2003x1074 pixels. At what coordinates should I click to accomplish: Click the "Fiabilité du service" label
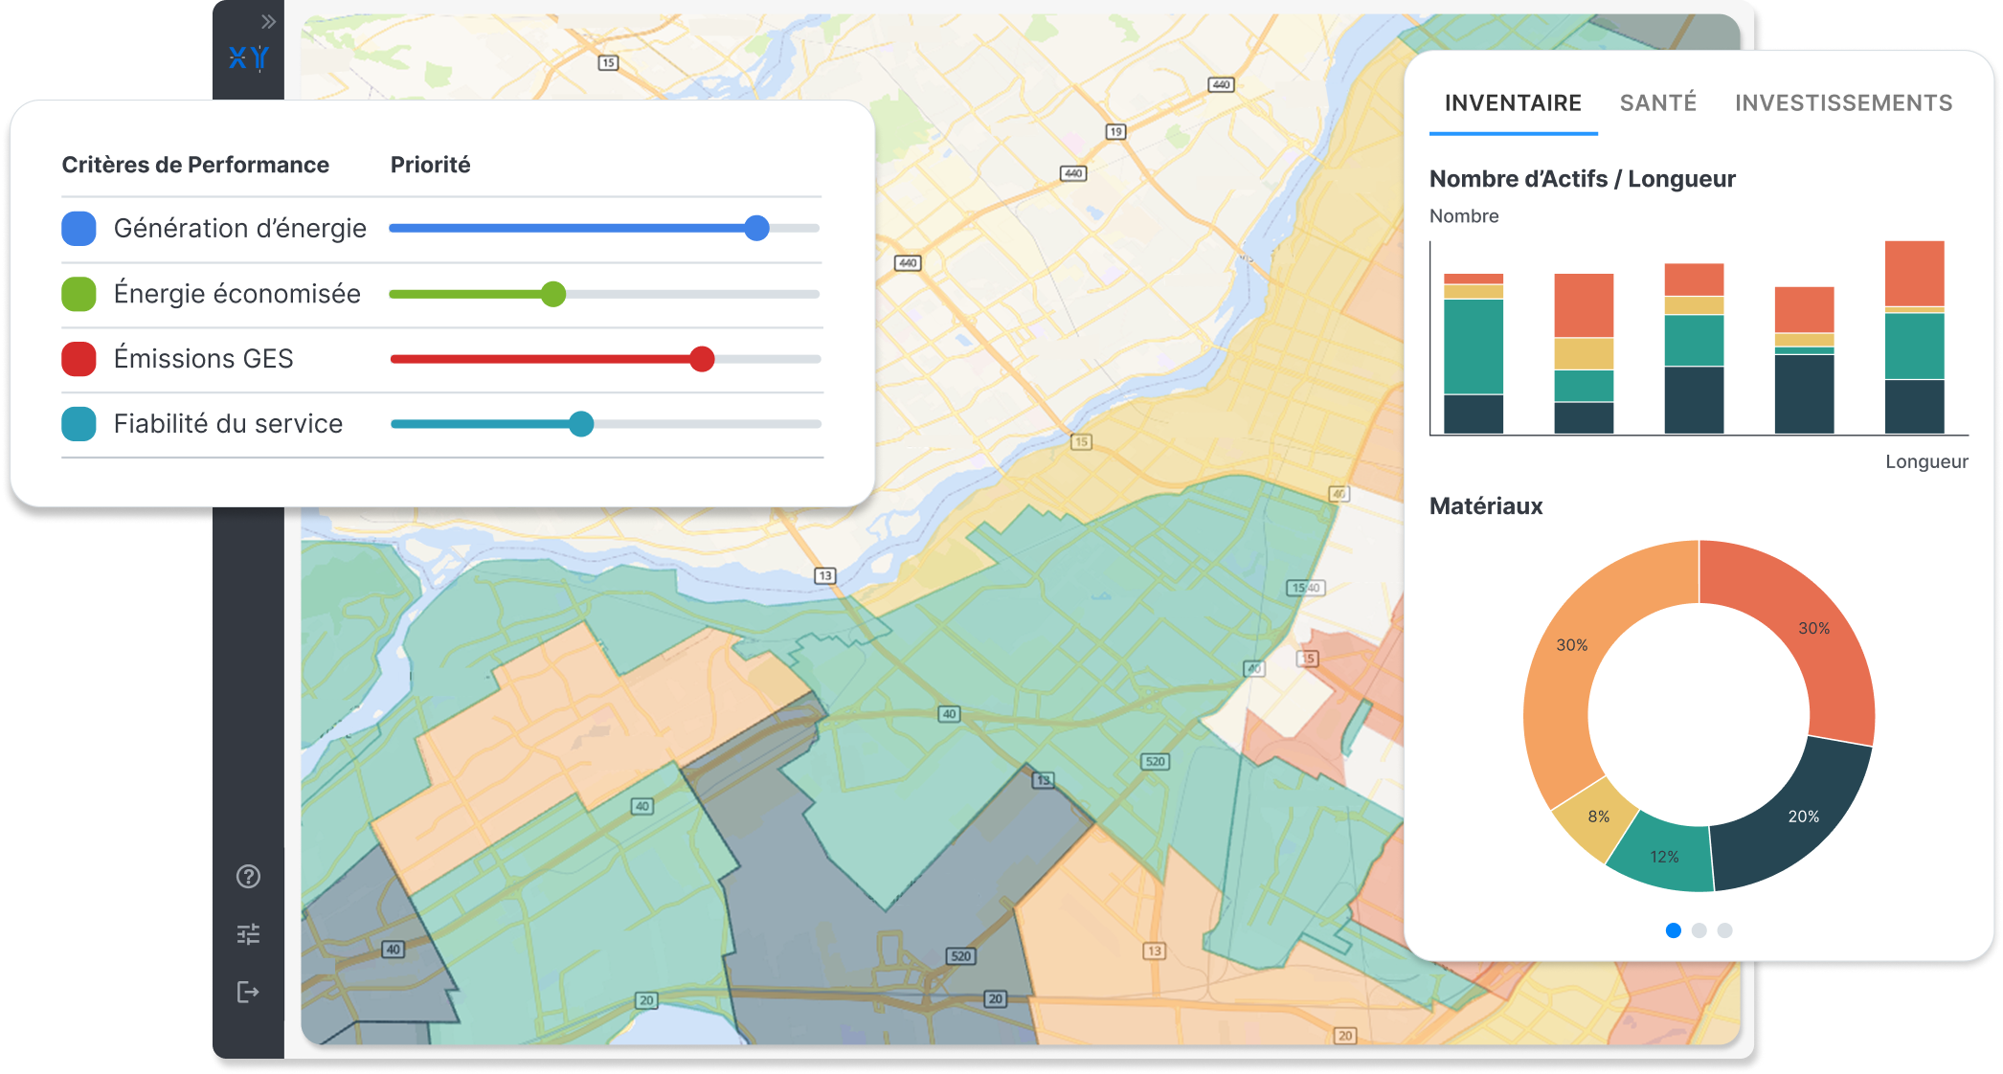coord(228,424)
